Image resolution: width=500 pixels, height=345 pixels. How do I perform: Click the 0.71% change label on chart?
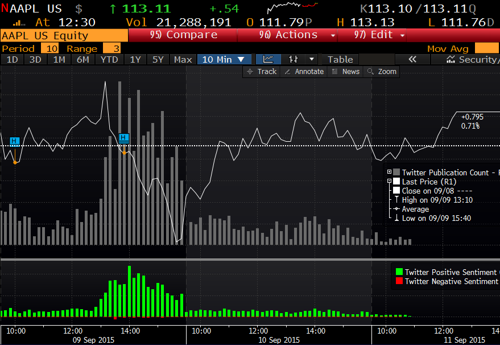click(470, 126)
